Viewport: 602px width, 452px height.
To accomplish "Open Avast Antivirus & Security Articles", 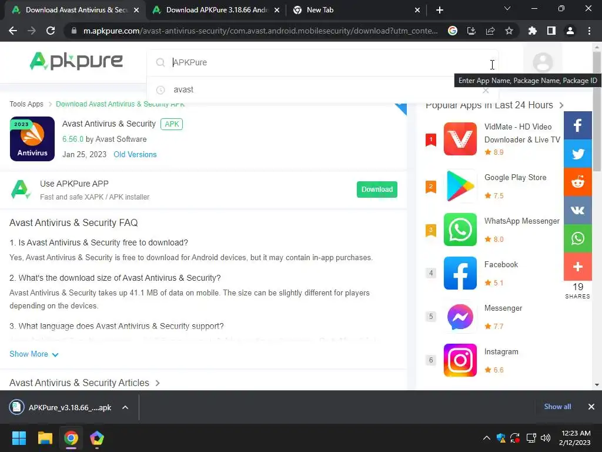I will pos(85,383).
